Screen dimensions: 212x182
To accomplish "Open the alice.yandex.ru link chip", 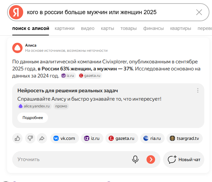I will (x=34, y=106).
